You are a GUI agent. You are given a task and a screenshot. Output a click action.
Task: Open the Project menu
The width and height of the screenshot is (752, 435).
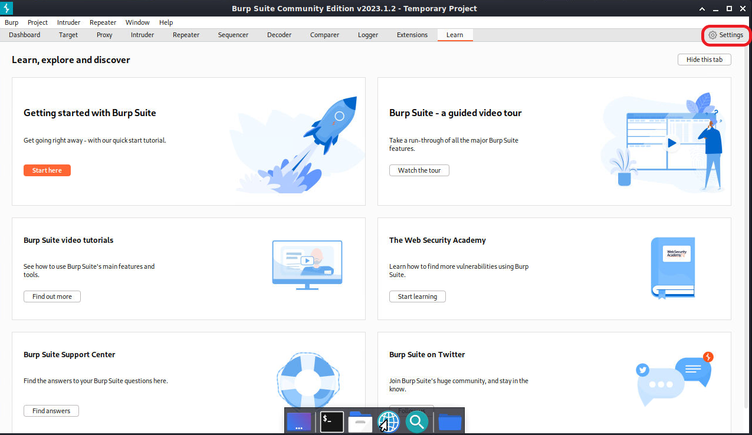point(38,22)
